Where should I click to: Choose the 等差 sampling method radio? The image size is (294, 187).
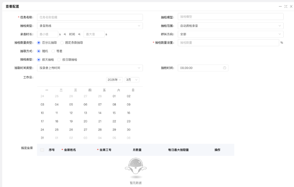(53, 51)
